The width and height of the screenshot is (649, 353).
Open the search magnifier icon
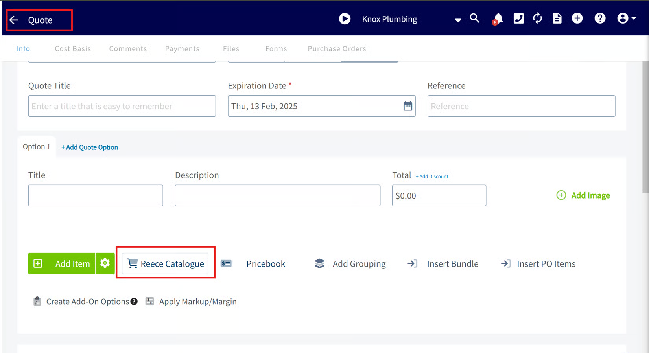(474, 18)
